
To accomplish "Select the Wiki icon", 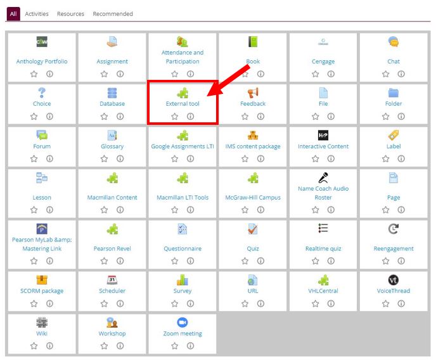I will point(42,323).
